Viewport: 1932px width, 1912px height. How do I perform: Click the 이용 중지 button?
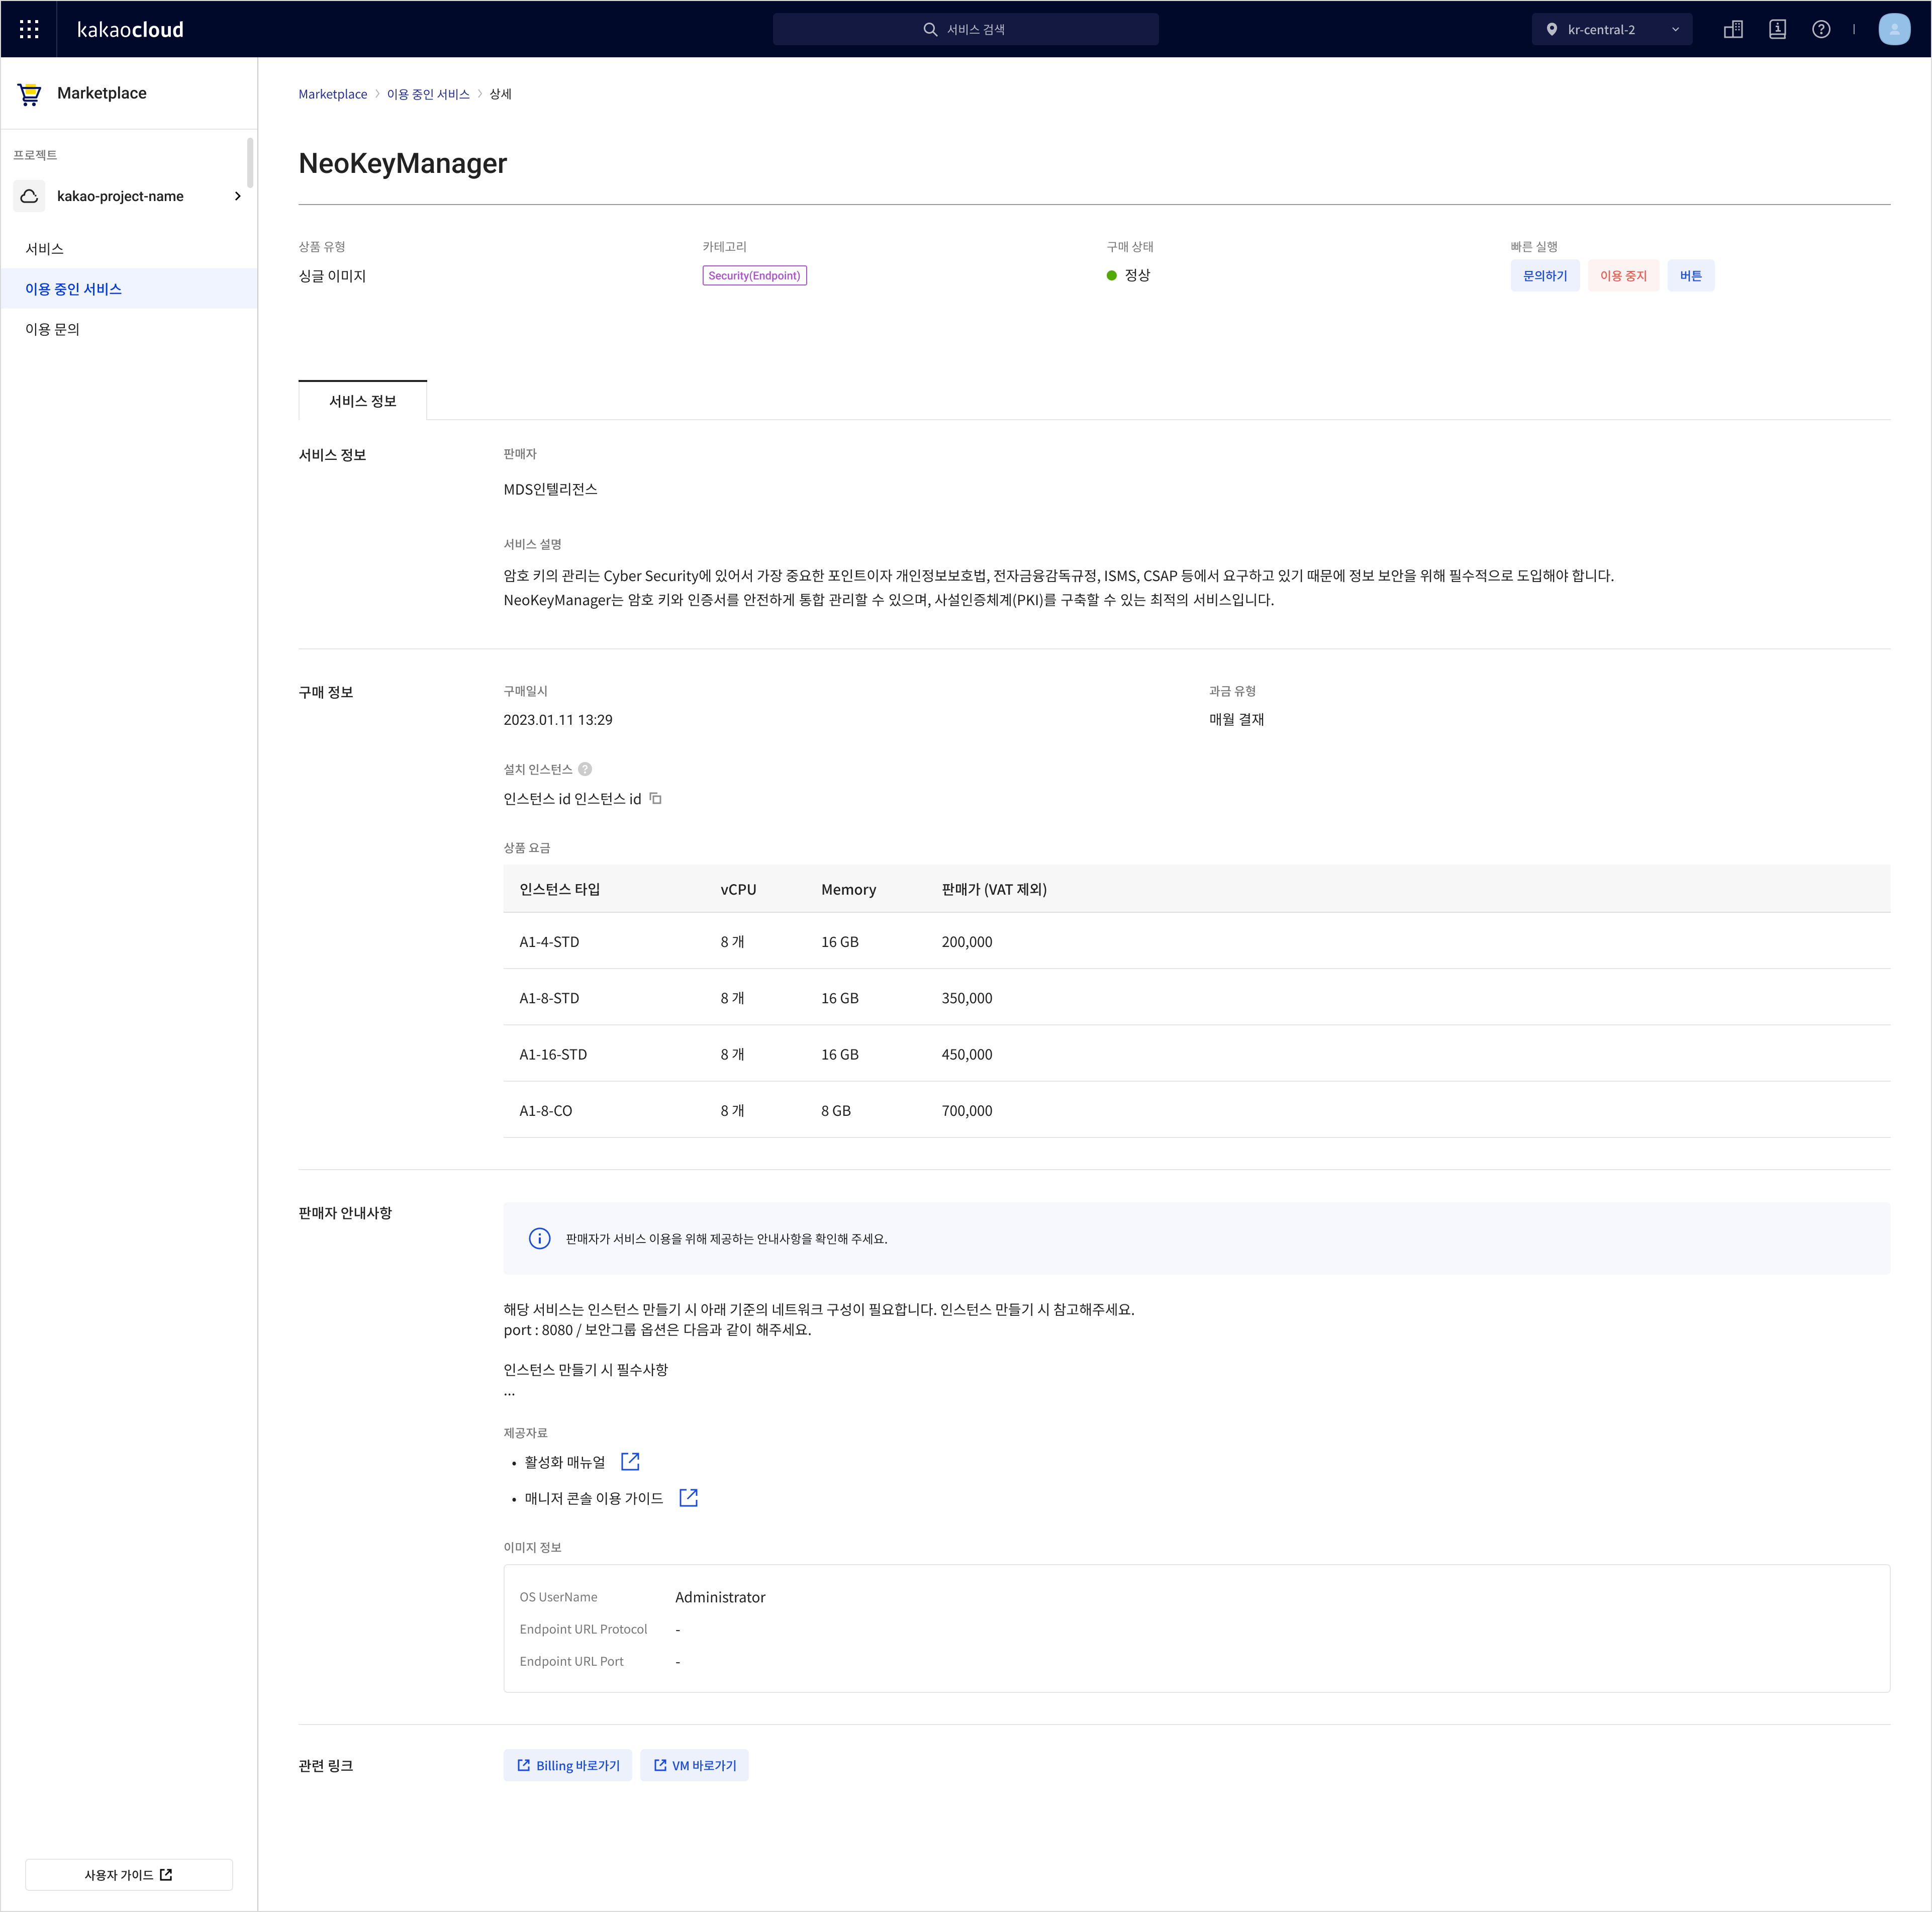1622,276
